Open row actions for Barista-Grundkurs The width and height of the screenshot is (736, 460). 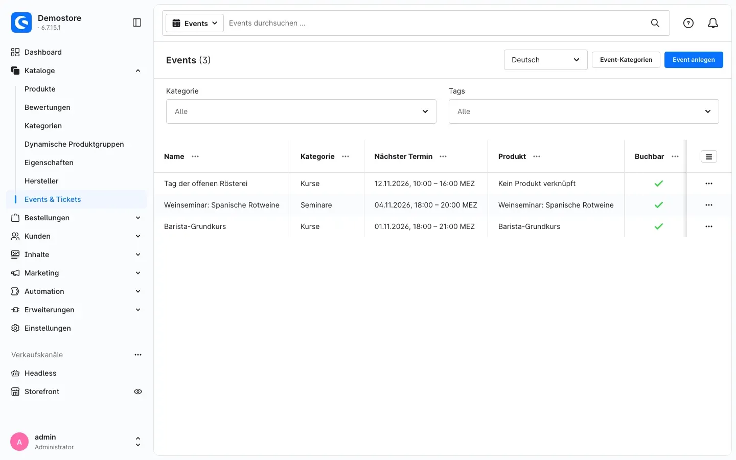(709, 226)
